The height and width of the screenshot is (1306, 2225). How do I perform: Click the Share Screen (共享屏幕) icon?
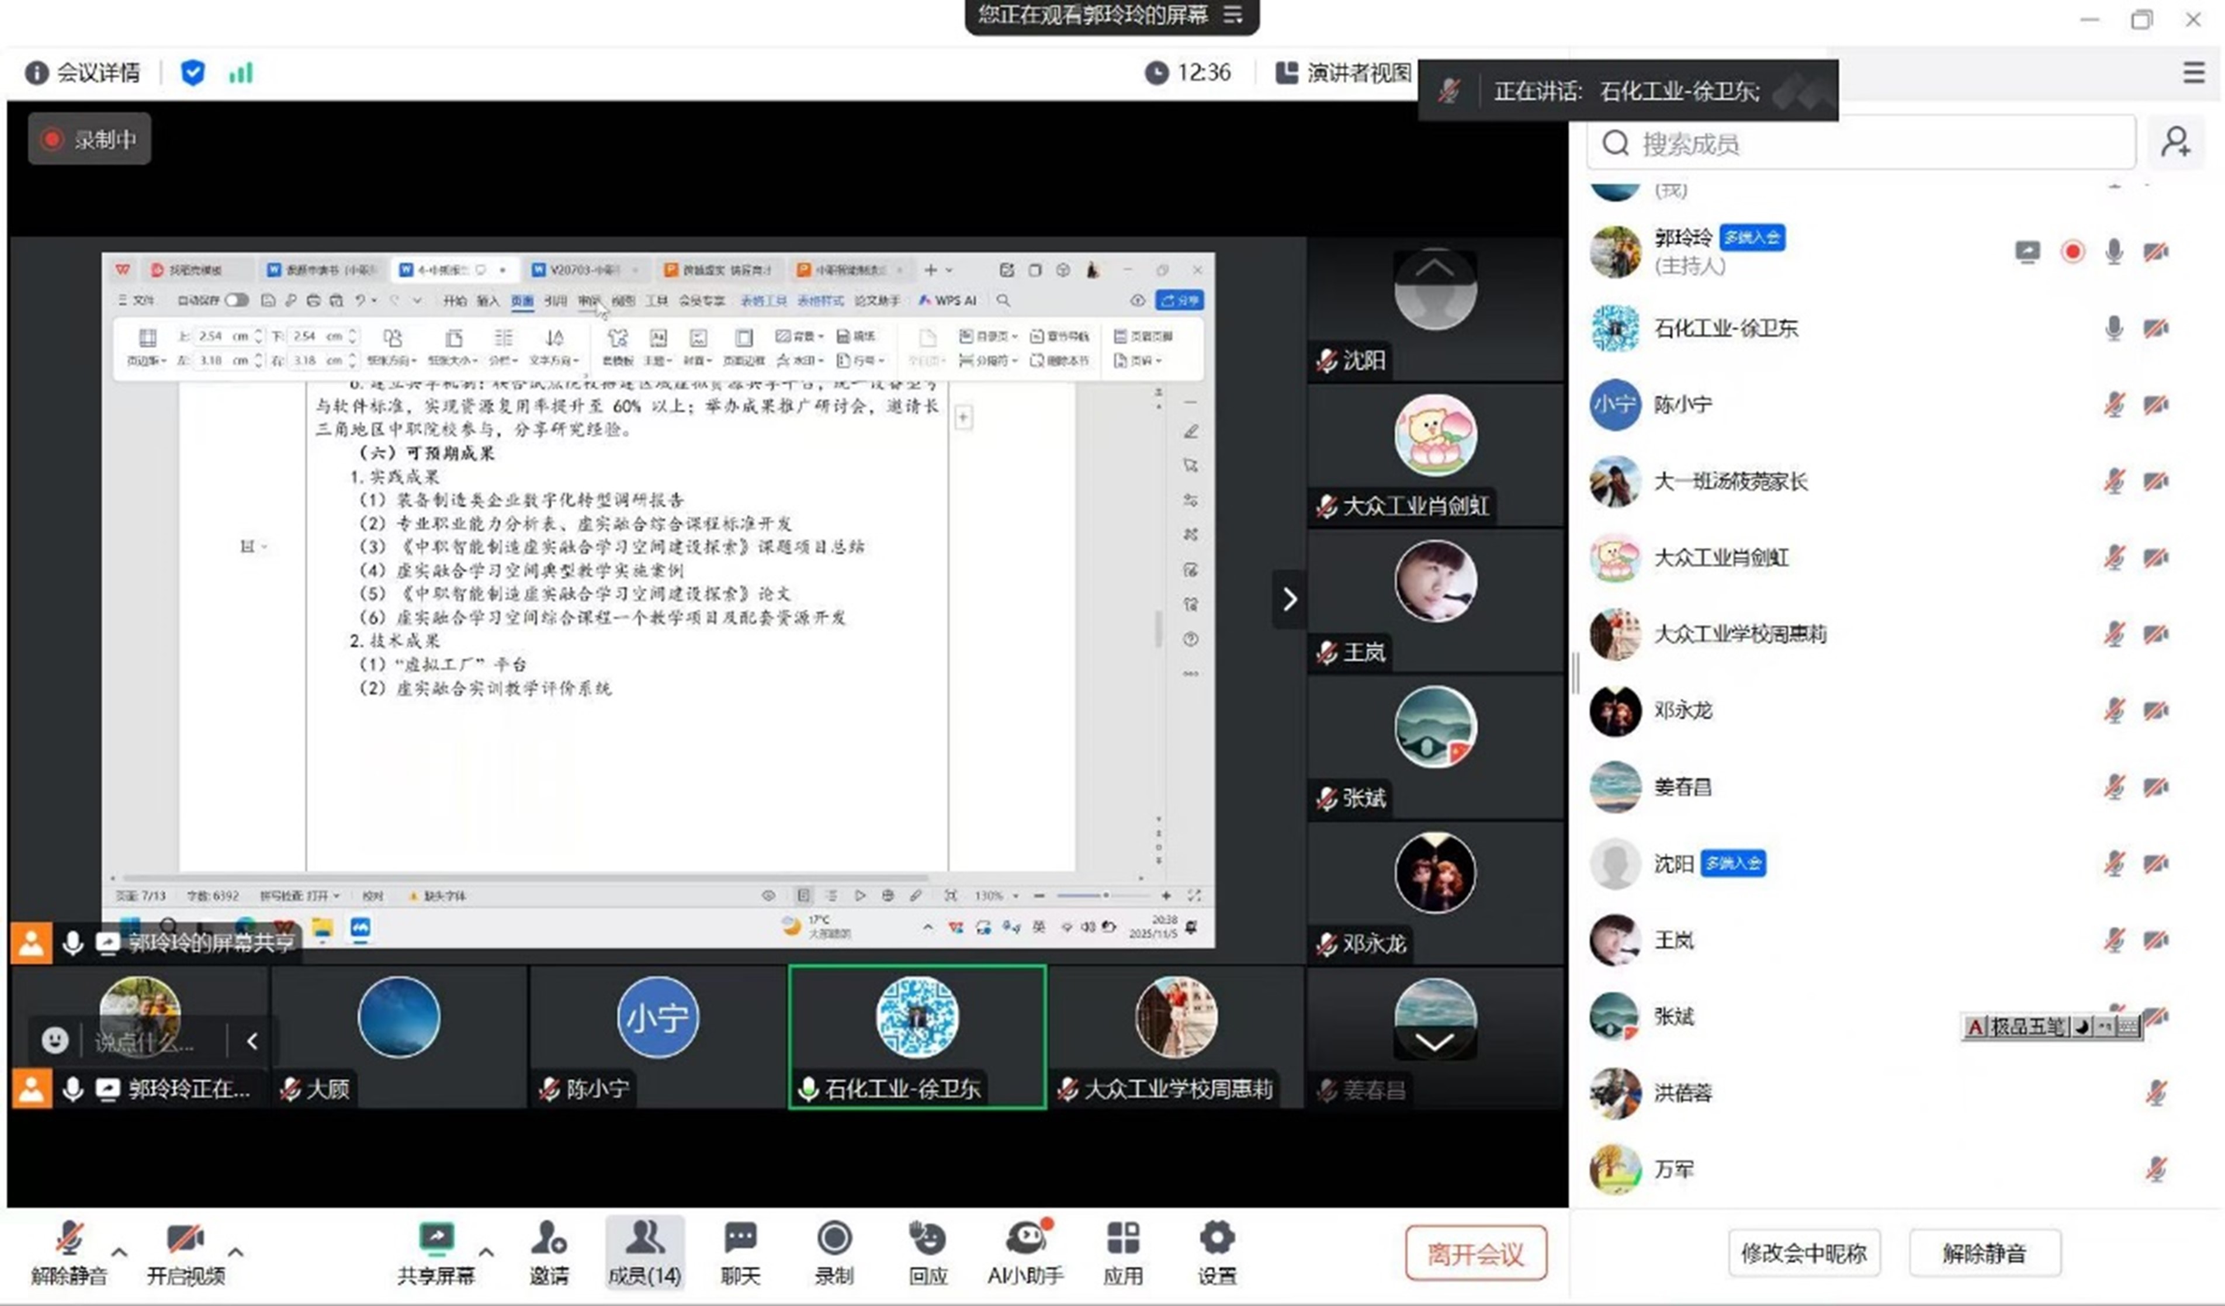[436, 1240]
